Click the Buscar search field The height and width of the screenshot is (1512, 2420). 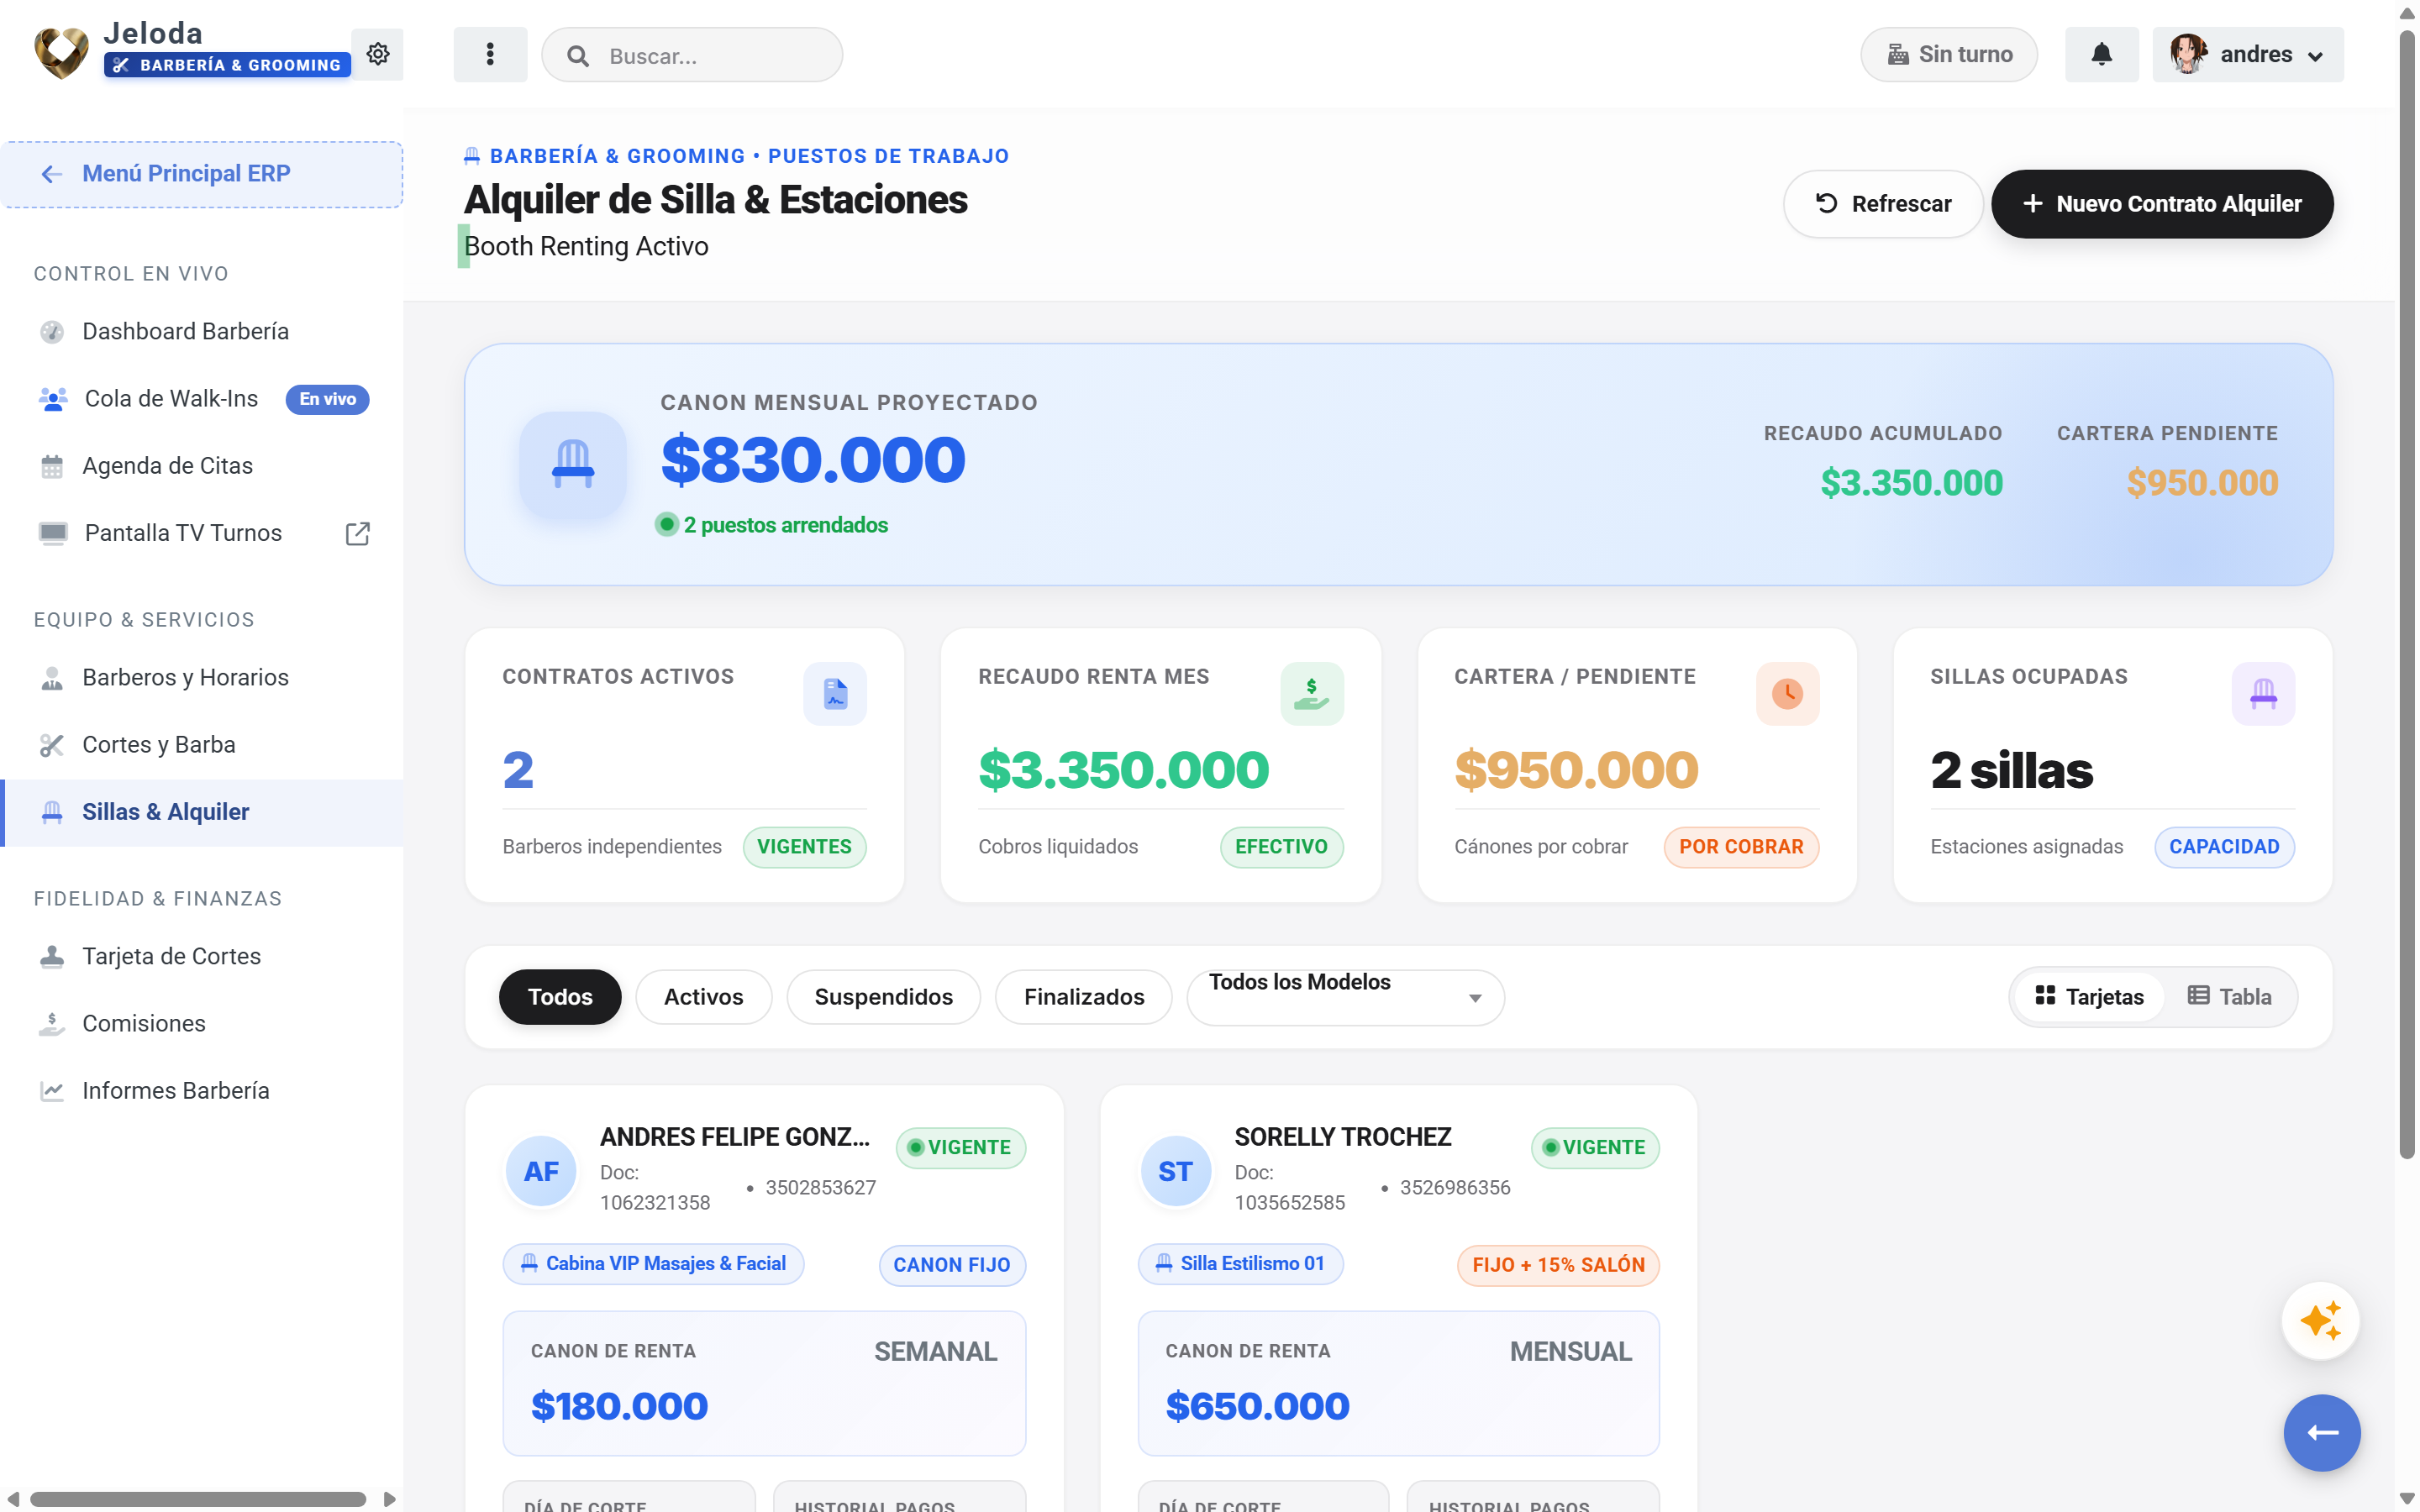coord(692,55)
